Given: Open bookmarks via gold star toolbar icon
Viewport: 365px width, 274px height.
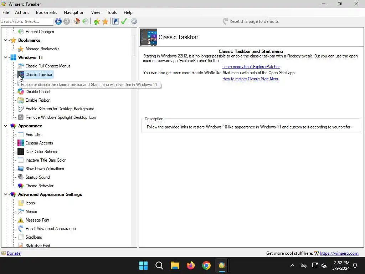Looking at the screenshot, I should (x=105, y=21).
